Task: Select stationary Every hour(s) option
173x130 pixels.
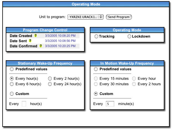Action: click(12, 78)
